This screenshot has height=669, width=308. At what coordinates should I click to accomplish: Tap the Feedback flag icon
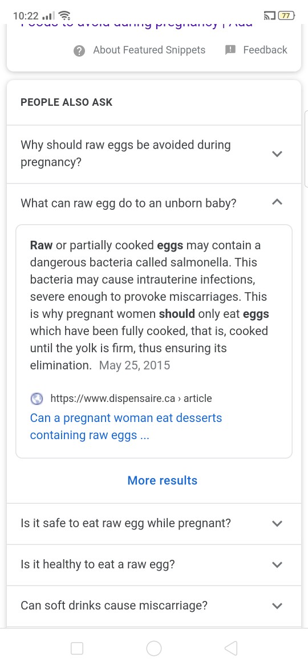click(x=230, y=50)
